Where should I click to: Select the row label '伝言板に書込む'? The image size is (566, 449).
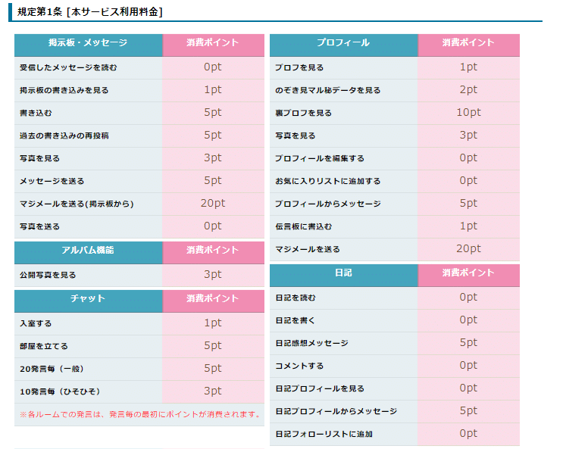(304, 226)
